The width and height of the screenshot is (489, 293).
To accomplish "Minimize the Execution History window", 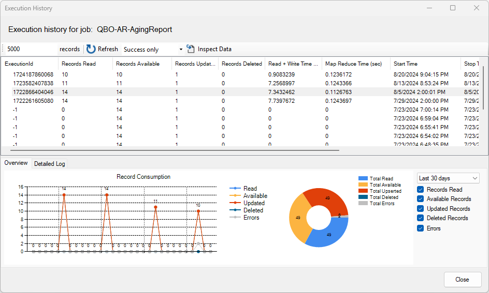I will pos(429,8).
